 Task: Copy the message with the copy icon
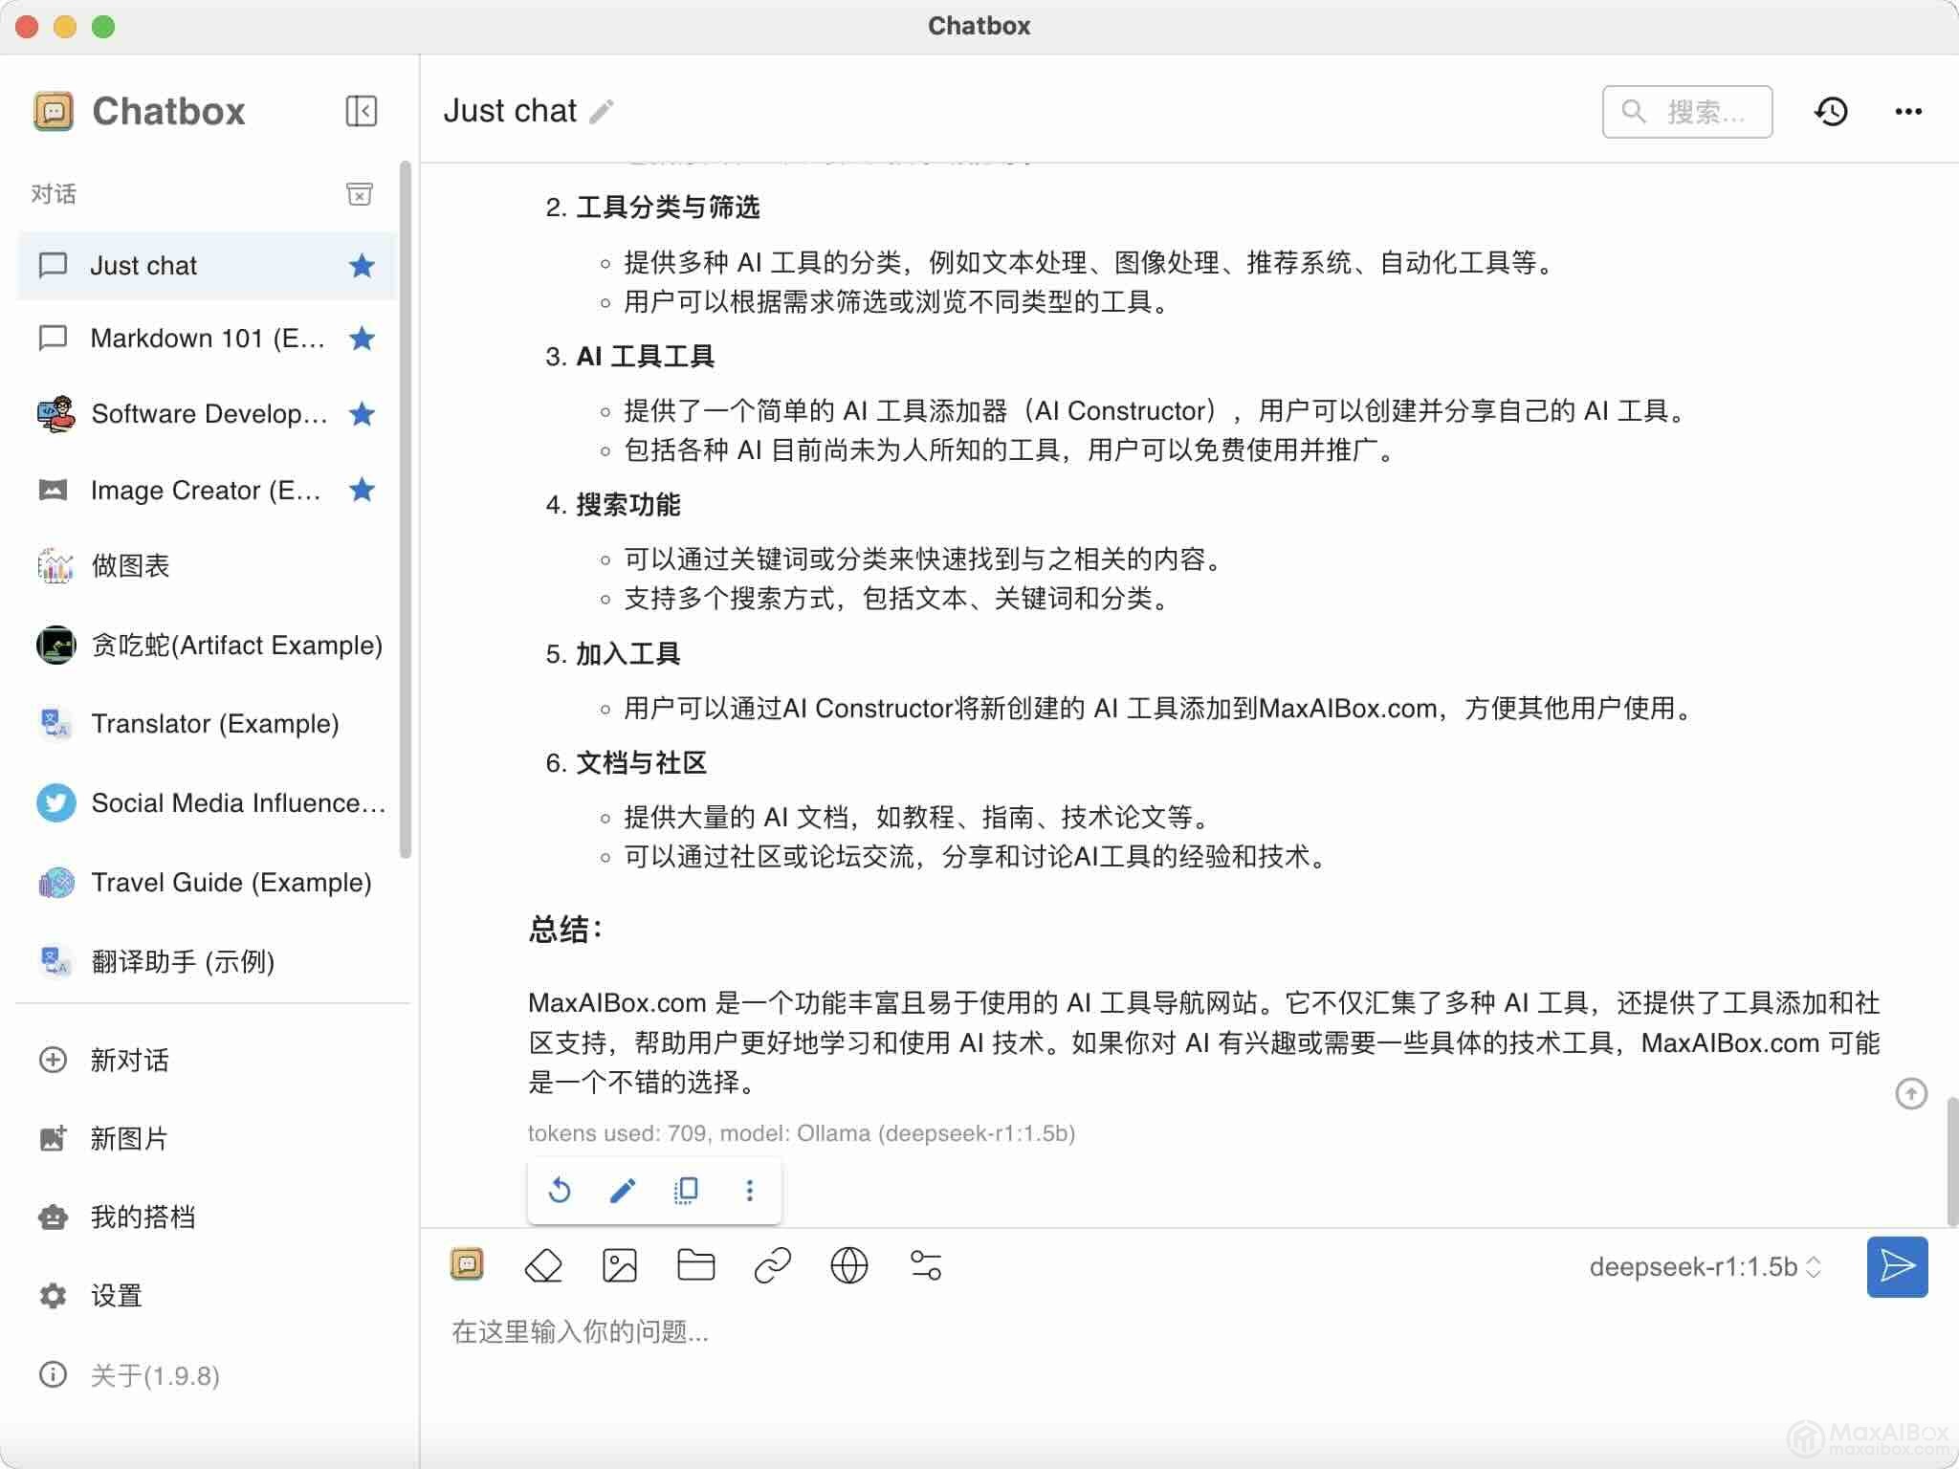[686, 1190]
